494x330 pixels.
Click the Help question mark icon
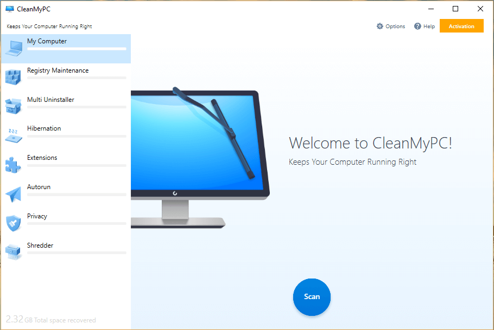point(417,26)
